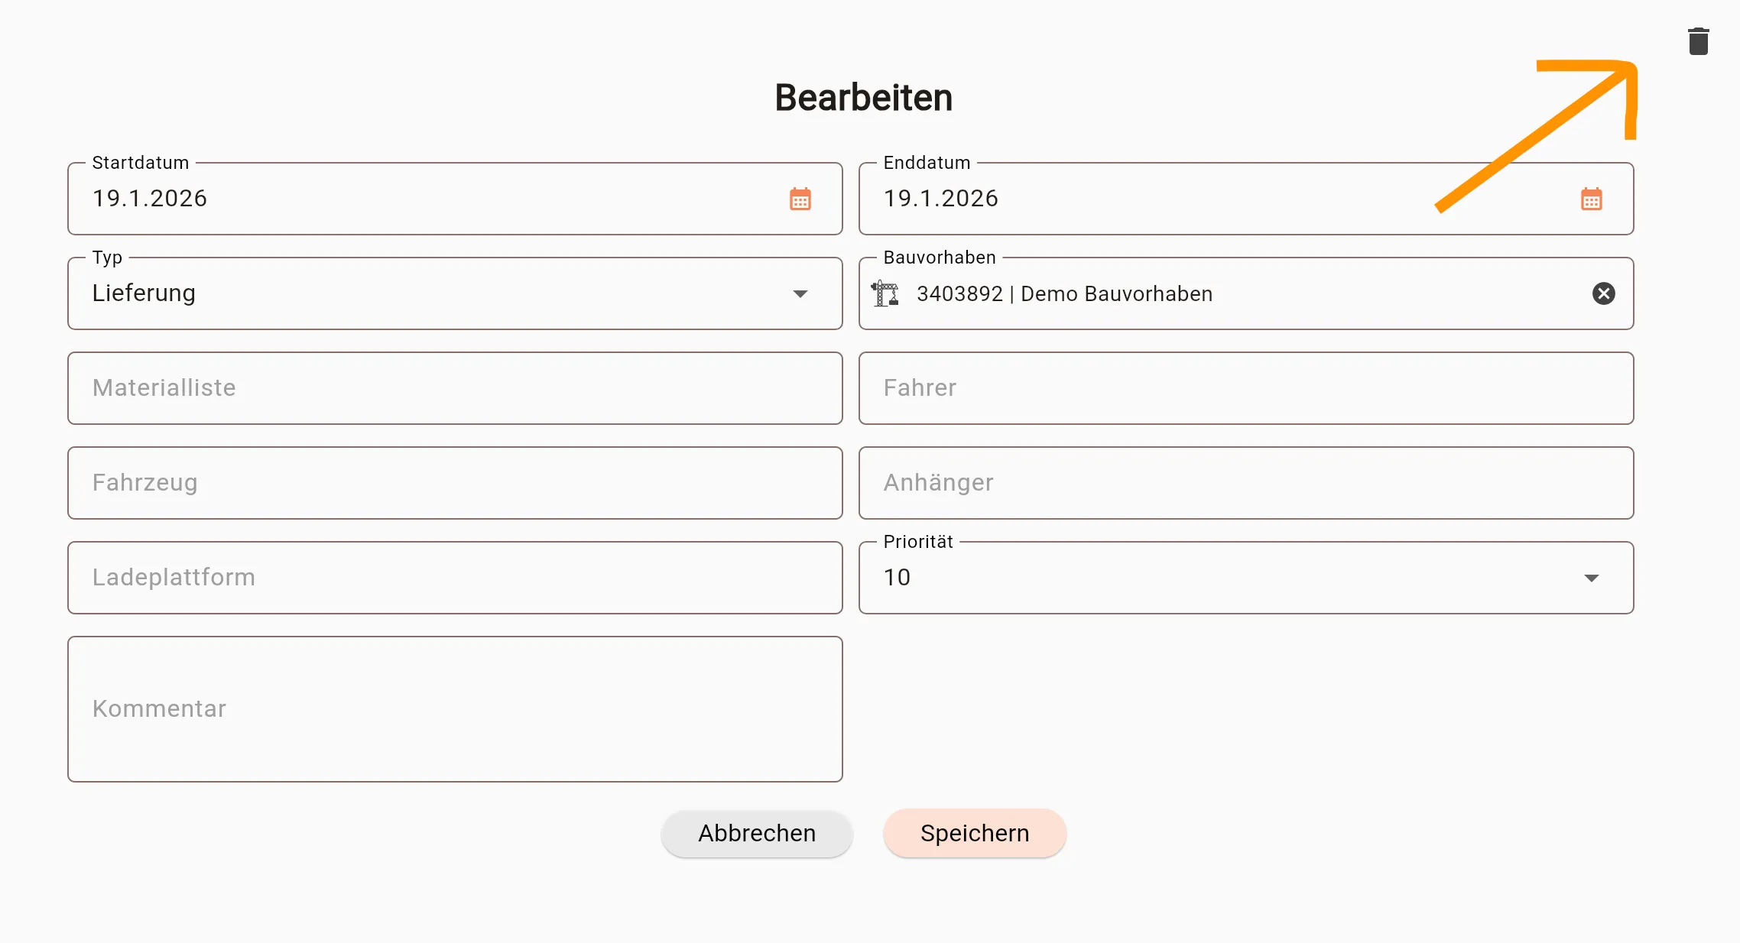This screenshot has width=1740, height=943.
Task: Click the Abbrechen button
Action: (x=757, y=833)
